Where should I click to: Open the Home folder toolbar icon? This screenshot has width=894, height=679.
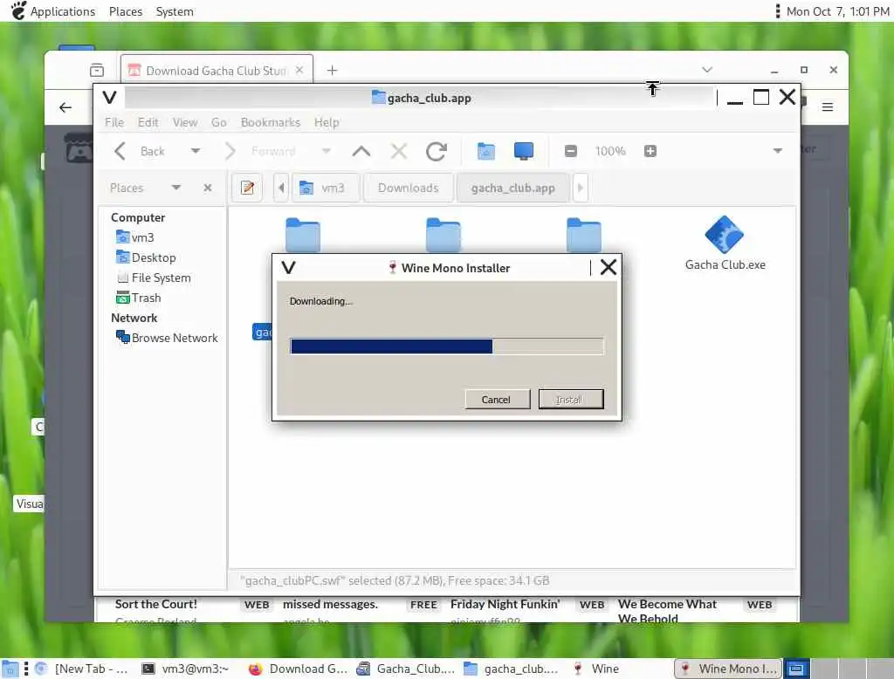pos(485,151)
